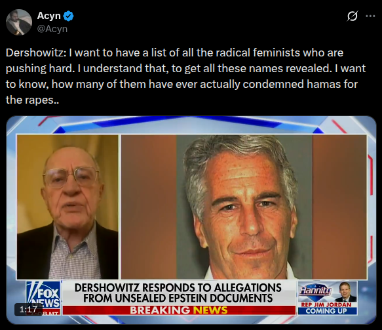Click the tweet's last line 'the rapes..'
This screenshot has width=382, height=330.
[32, 100]
